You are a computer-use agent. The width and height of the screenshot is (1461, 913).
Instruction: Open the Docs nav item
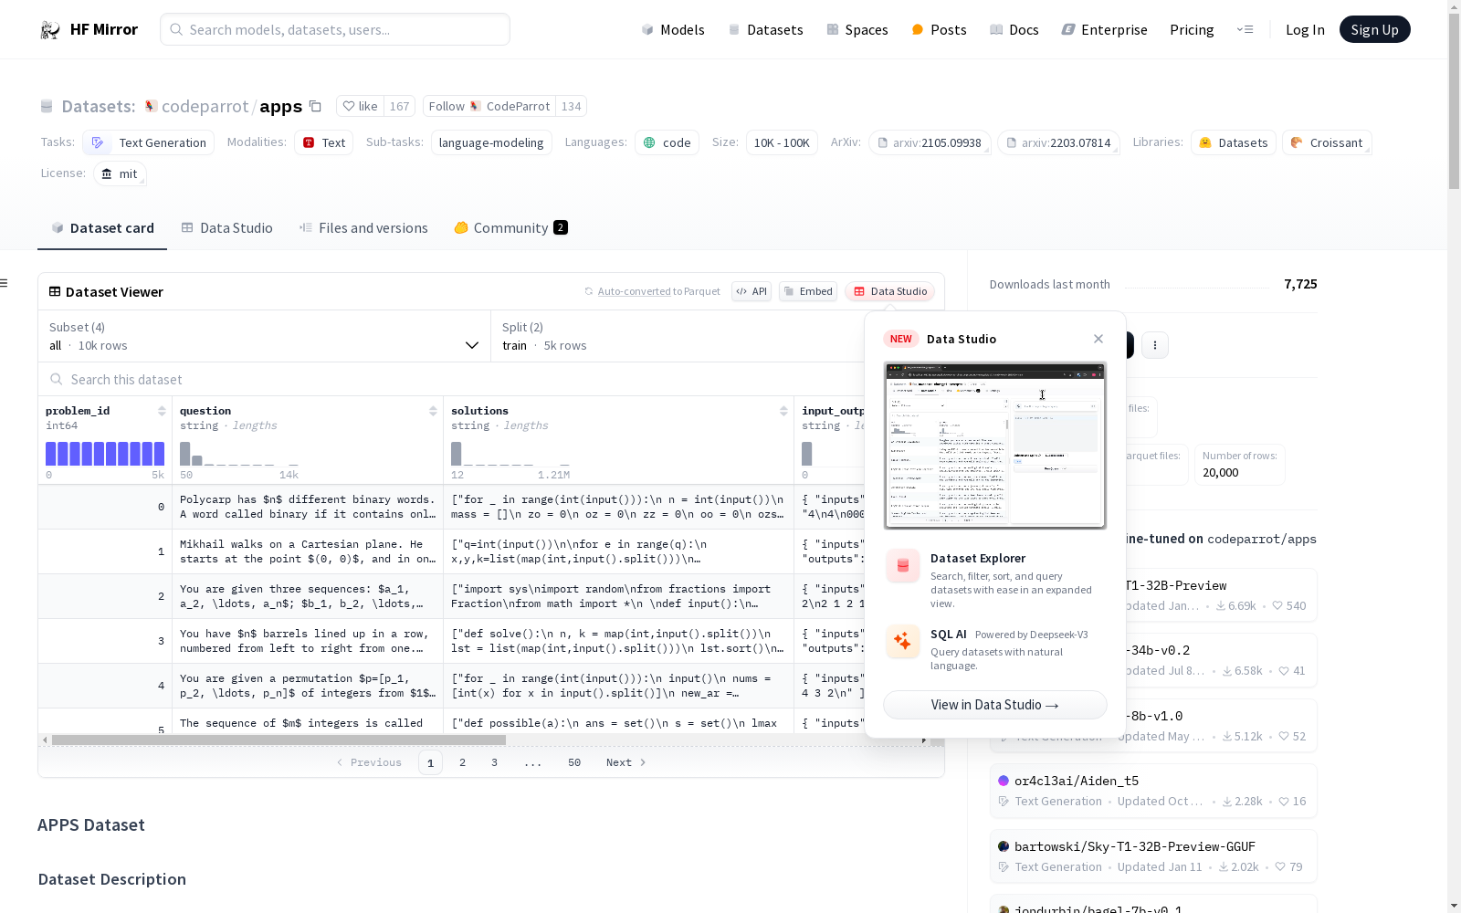click(x=1014, y=29)
